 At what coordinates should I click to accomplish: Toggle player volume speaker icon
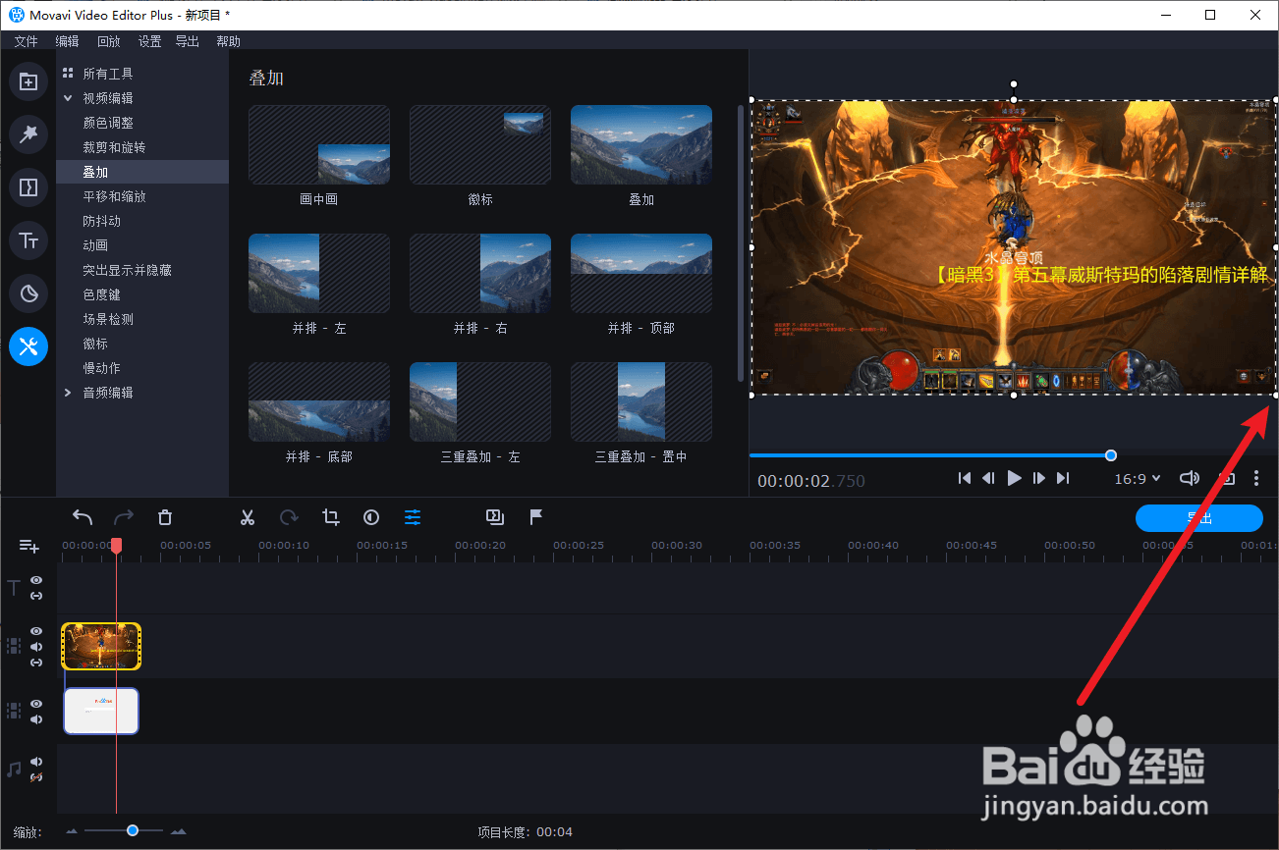(1189, 478)
